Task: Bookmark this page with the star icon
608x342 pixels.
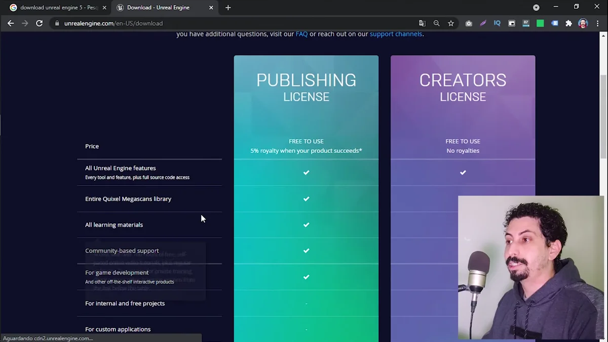Action: 451,23
